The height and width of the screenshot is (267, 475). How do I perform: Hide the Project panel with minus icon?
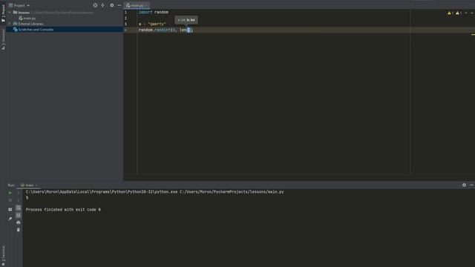[x=119, y=5]
